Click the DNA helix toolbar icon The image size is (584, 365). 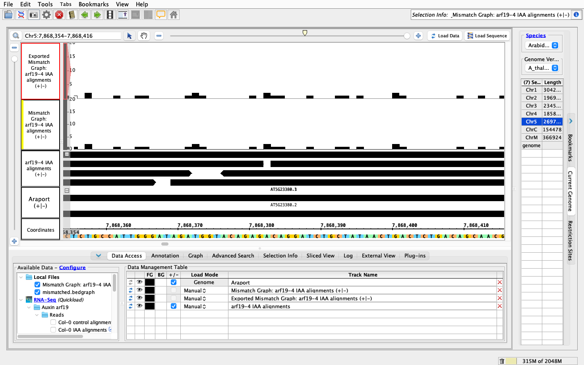point(21,15)
